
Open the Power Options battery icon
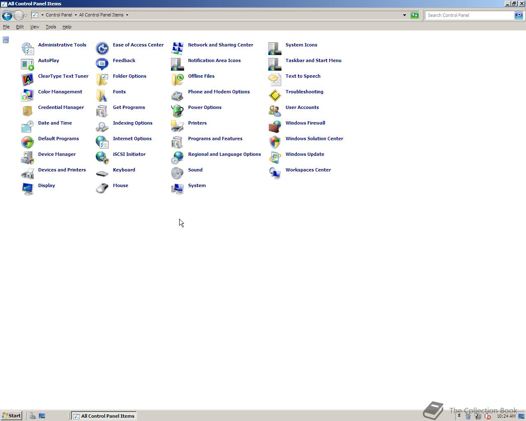(x=178, y=111)
